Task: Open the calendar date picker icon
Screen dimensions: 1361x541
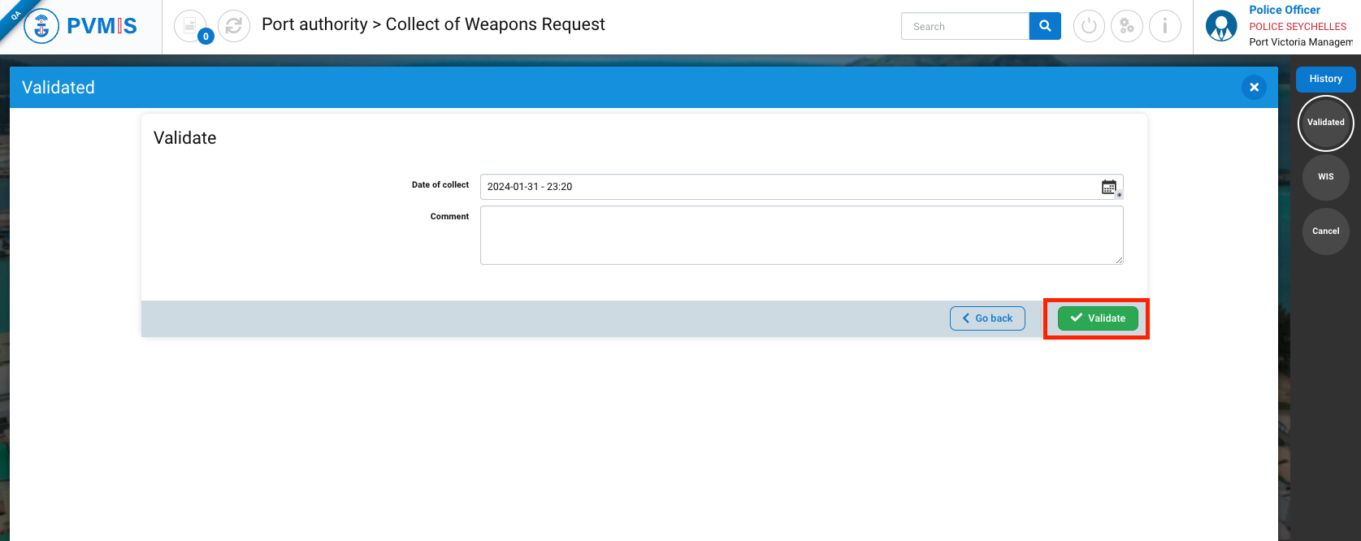Action: pyautogui.click(x=1109, y=187)
